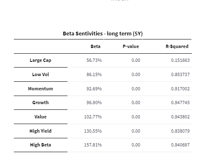Click the 0.947745 Growth R-Squared cell
Image resolution: width=215 pixels, height=168 pixels.
[x=180, y=103]
